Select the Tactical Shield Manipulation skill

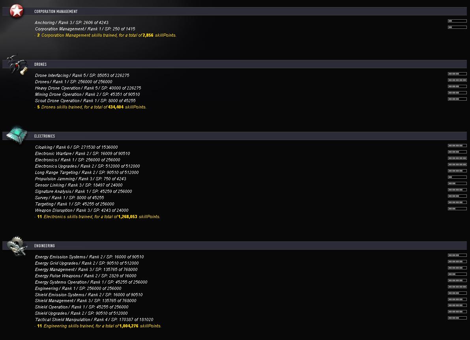pyautogui.click(x=94, y=319)
